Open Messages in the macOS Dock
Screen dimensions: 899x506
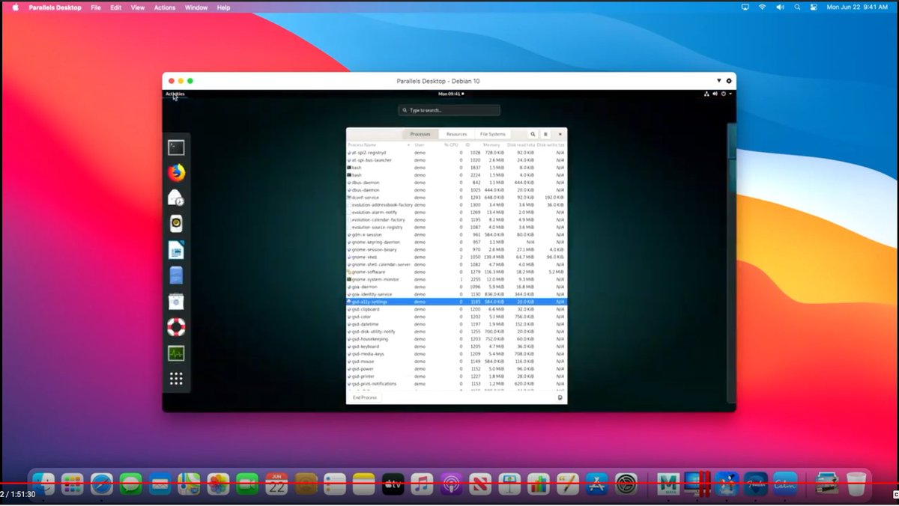[131, 484]
